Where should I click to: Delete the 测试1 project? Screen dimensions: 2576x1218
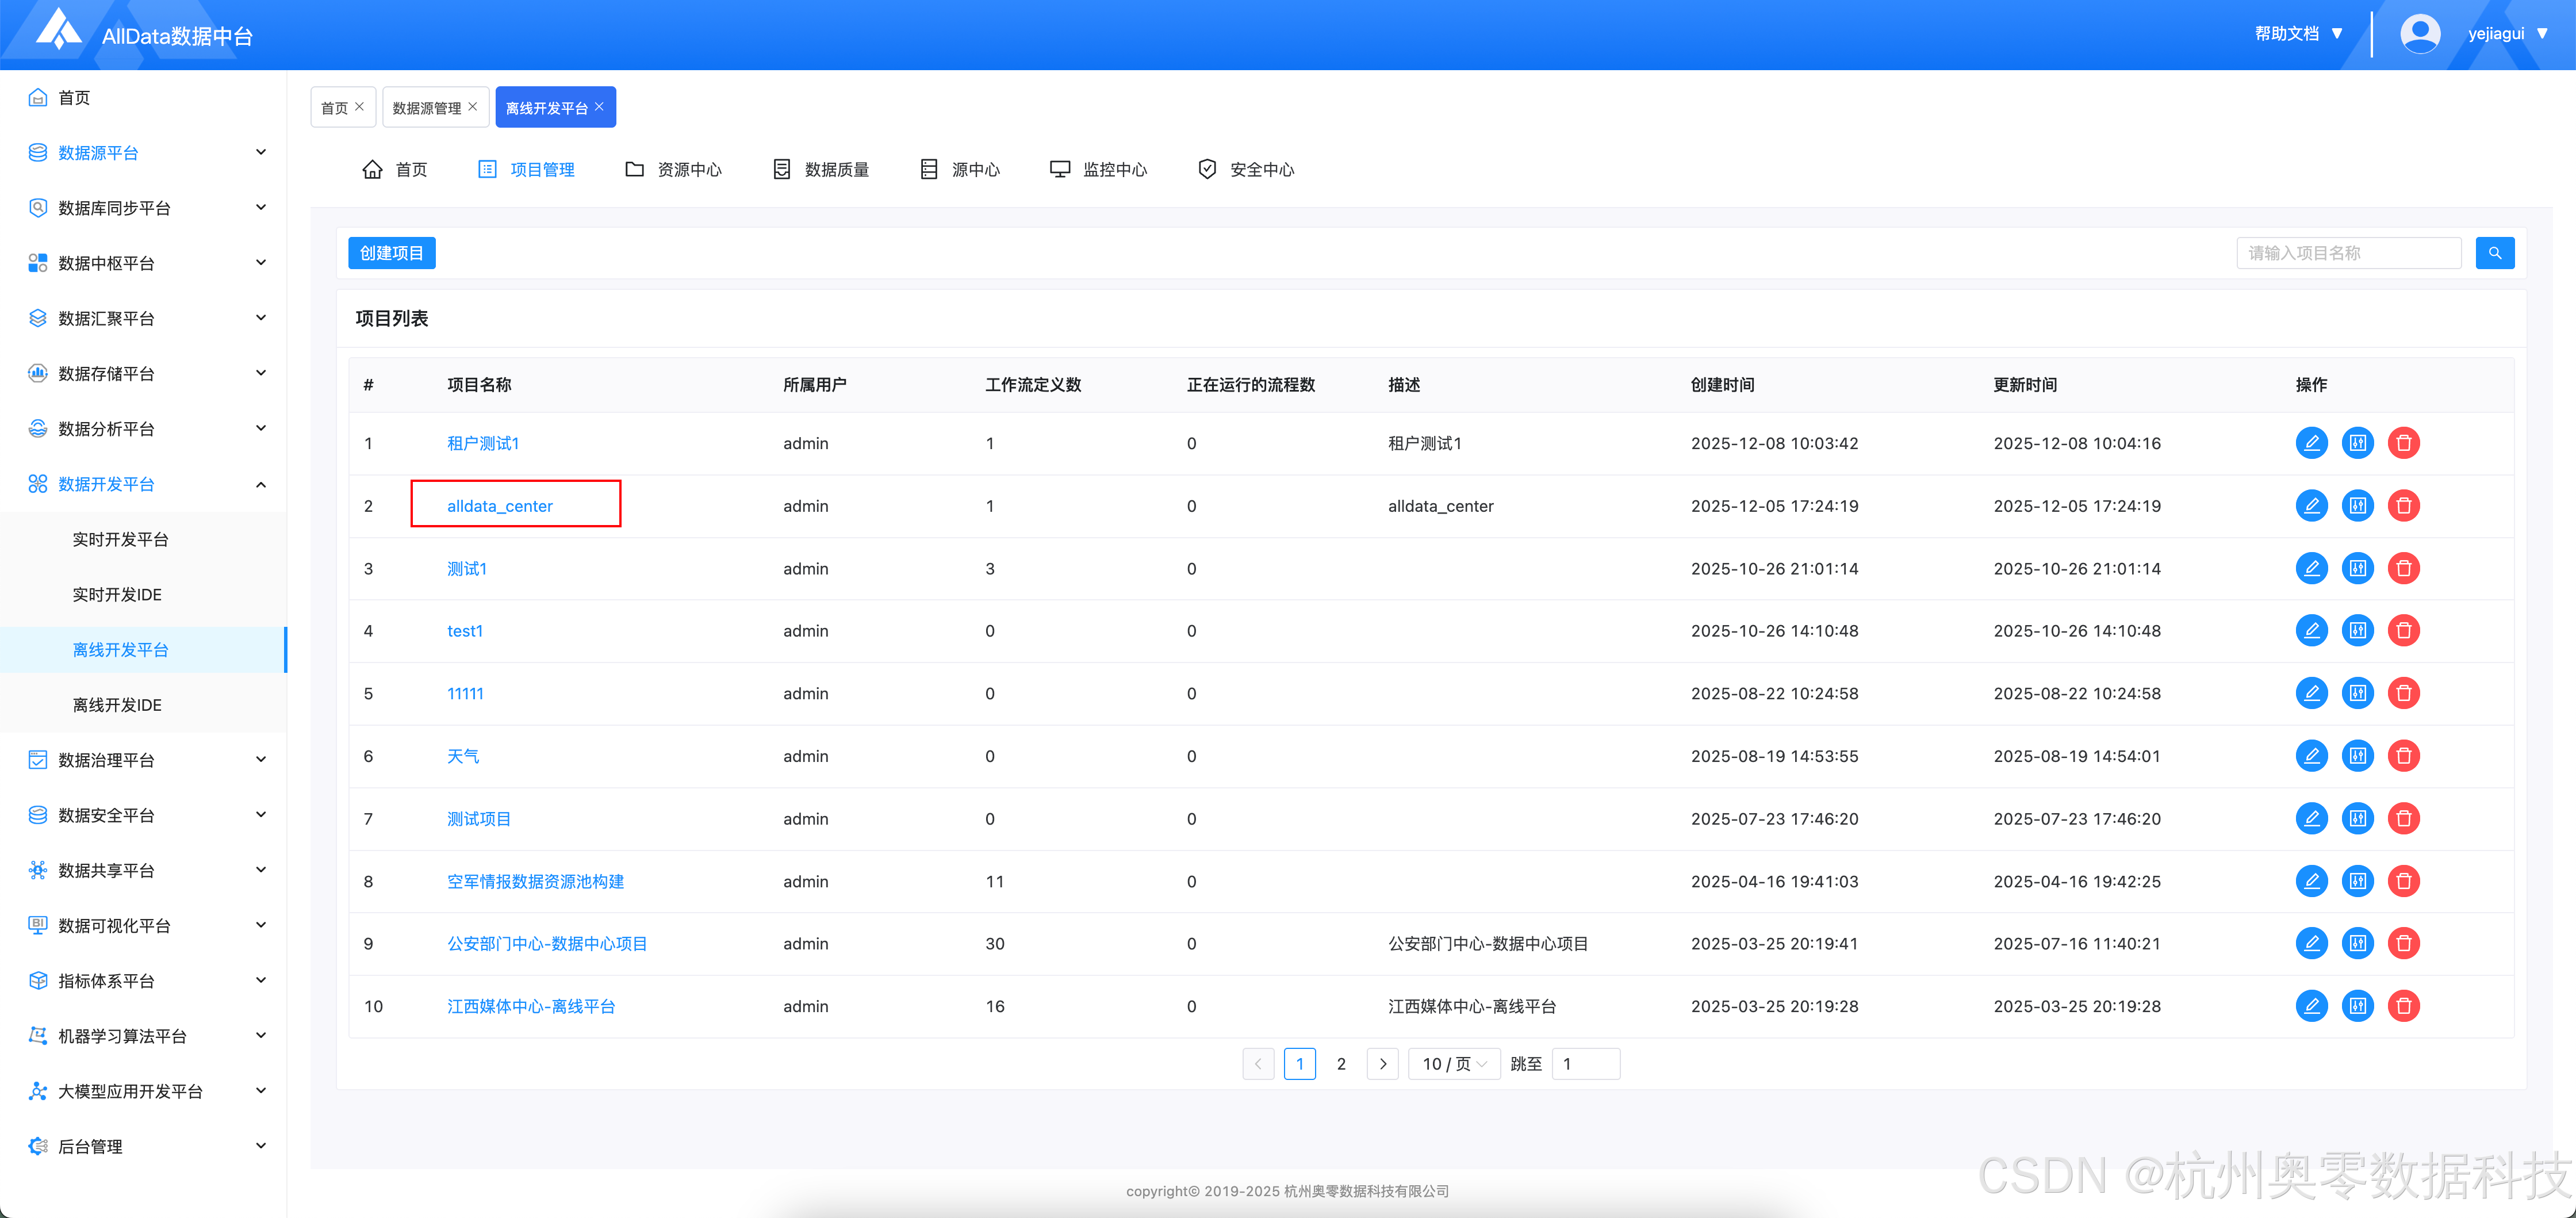tap(2403, 568)
